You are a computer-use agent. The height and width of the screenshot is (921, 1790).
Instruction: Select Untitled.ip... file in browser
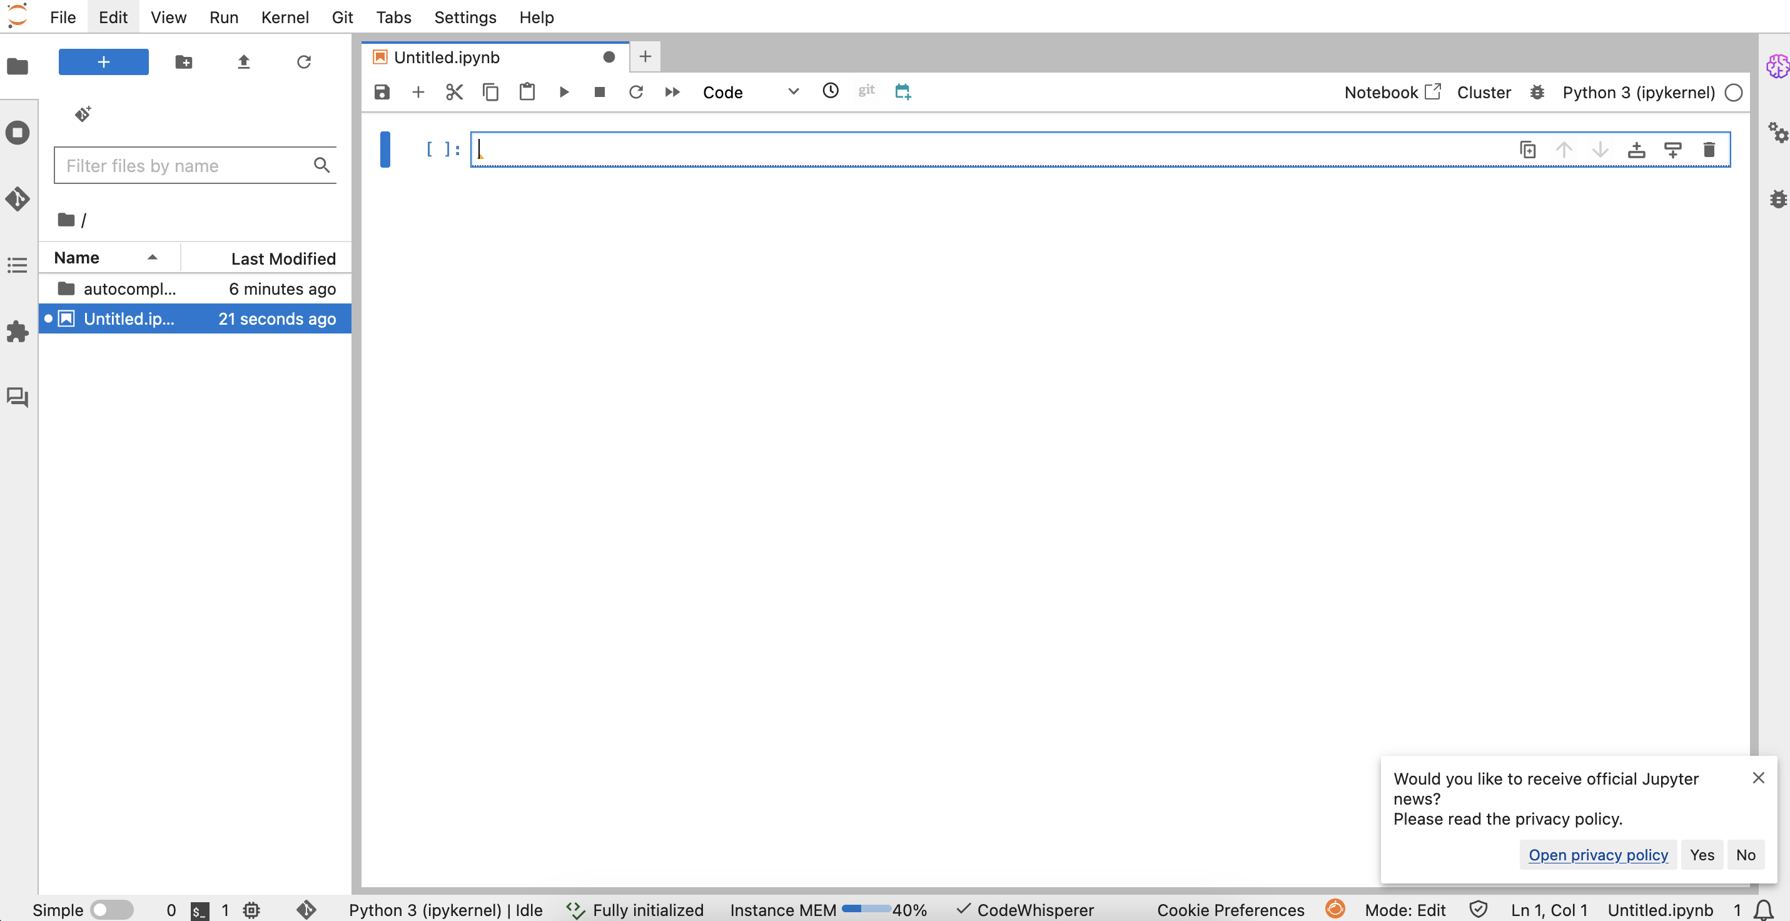[195, 319]
